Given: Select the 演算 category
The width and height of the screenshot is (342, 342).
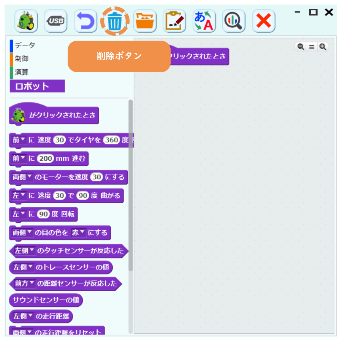Looking at the screenshot, I should [22, 72].
